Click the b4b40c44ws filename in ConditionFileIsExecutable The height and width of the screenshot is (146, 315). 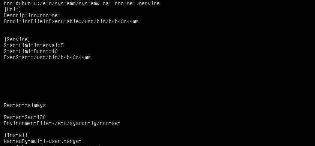click(124, 21)
